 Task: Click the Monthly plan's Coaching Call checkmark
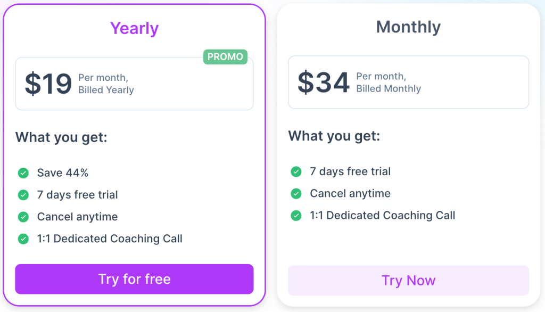click(296, 215)
